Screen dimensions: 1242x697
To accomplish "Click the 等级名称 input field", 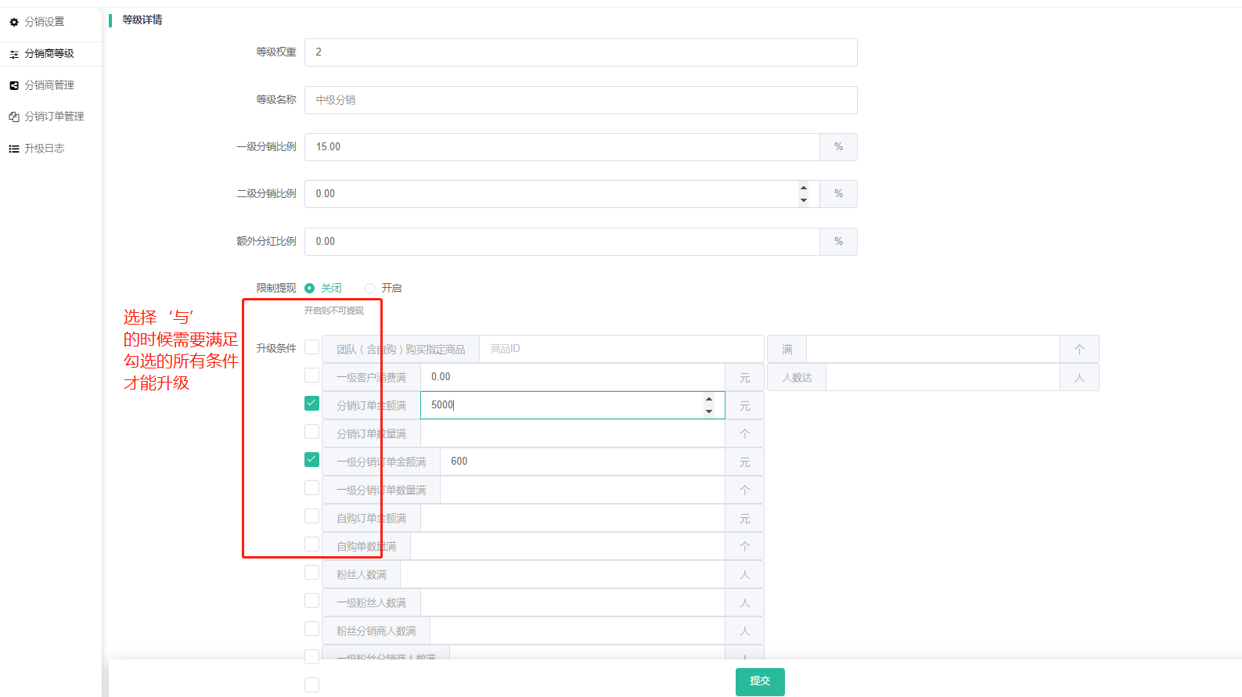I will [580, 100].
